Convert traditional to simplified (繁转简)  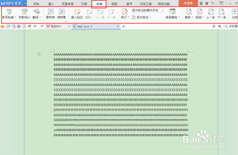pyautogui.click(x=50, y=13)
